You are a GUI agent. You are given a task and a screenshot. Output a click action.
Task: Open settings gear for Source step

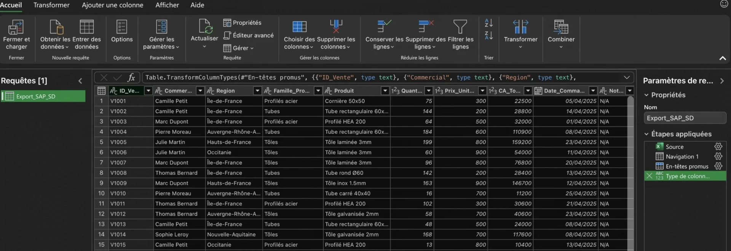[x=718, y=146]
